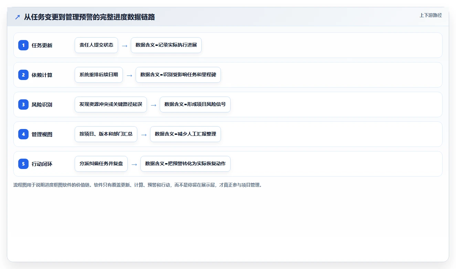Image resolution: width=456 pixels, height=269 pixels.
Task: Click the 数据含义=把预警转化为实际恢复动作 box
Action: tap(185, 164)
